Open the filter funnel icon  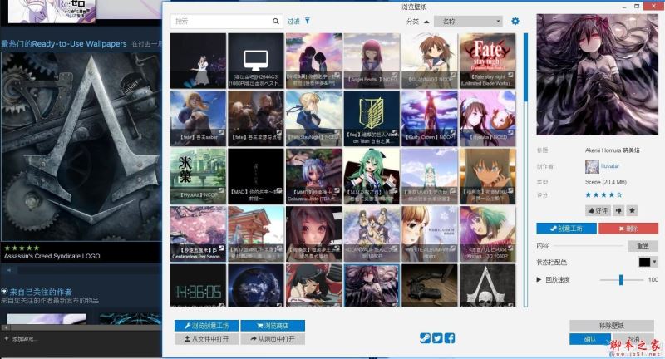tap(308, 21)
